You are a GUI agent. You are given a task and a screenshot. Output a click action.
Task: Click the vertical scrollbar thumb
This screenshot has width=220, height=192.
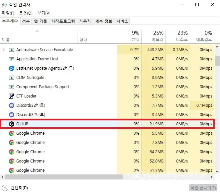(x=217, y=61)
